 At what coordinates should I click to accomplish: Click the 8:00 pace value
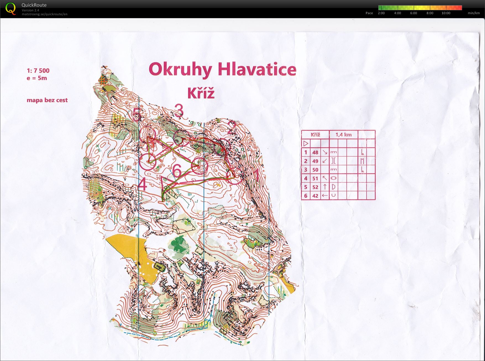pos(430,13)
